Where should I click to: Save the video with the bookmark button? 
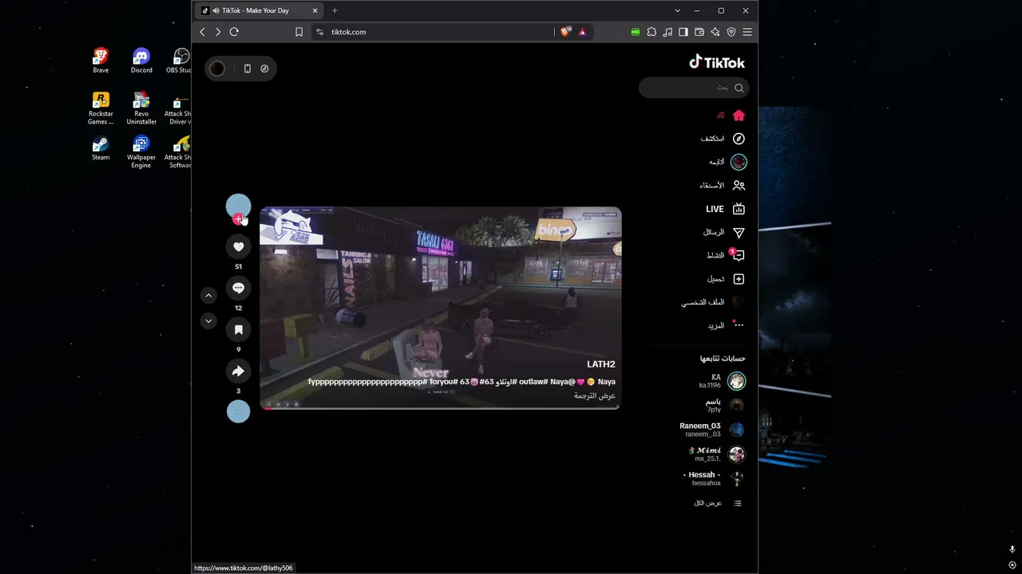pos(238,330)
